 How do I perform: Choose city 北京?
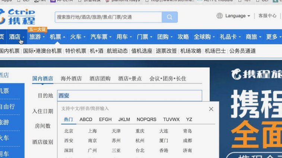pos(69,131)
